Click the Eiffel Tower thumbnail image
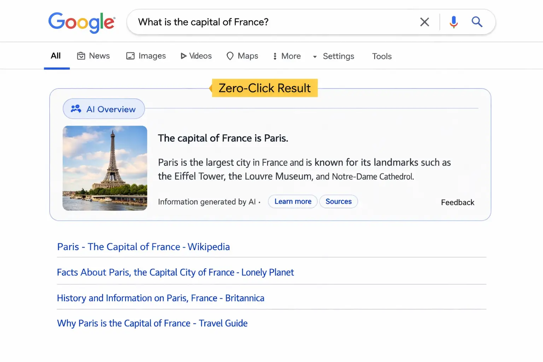The image size is (543, 362). (105, 168)
